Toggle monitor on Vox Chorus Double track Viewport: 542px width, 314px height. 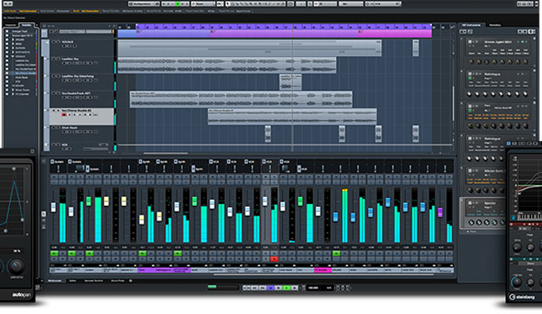point(70,115)
